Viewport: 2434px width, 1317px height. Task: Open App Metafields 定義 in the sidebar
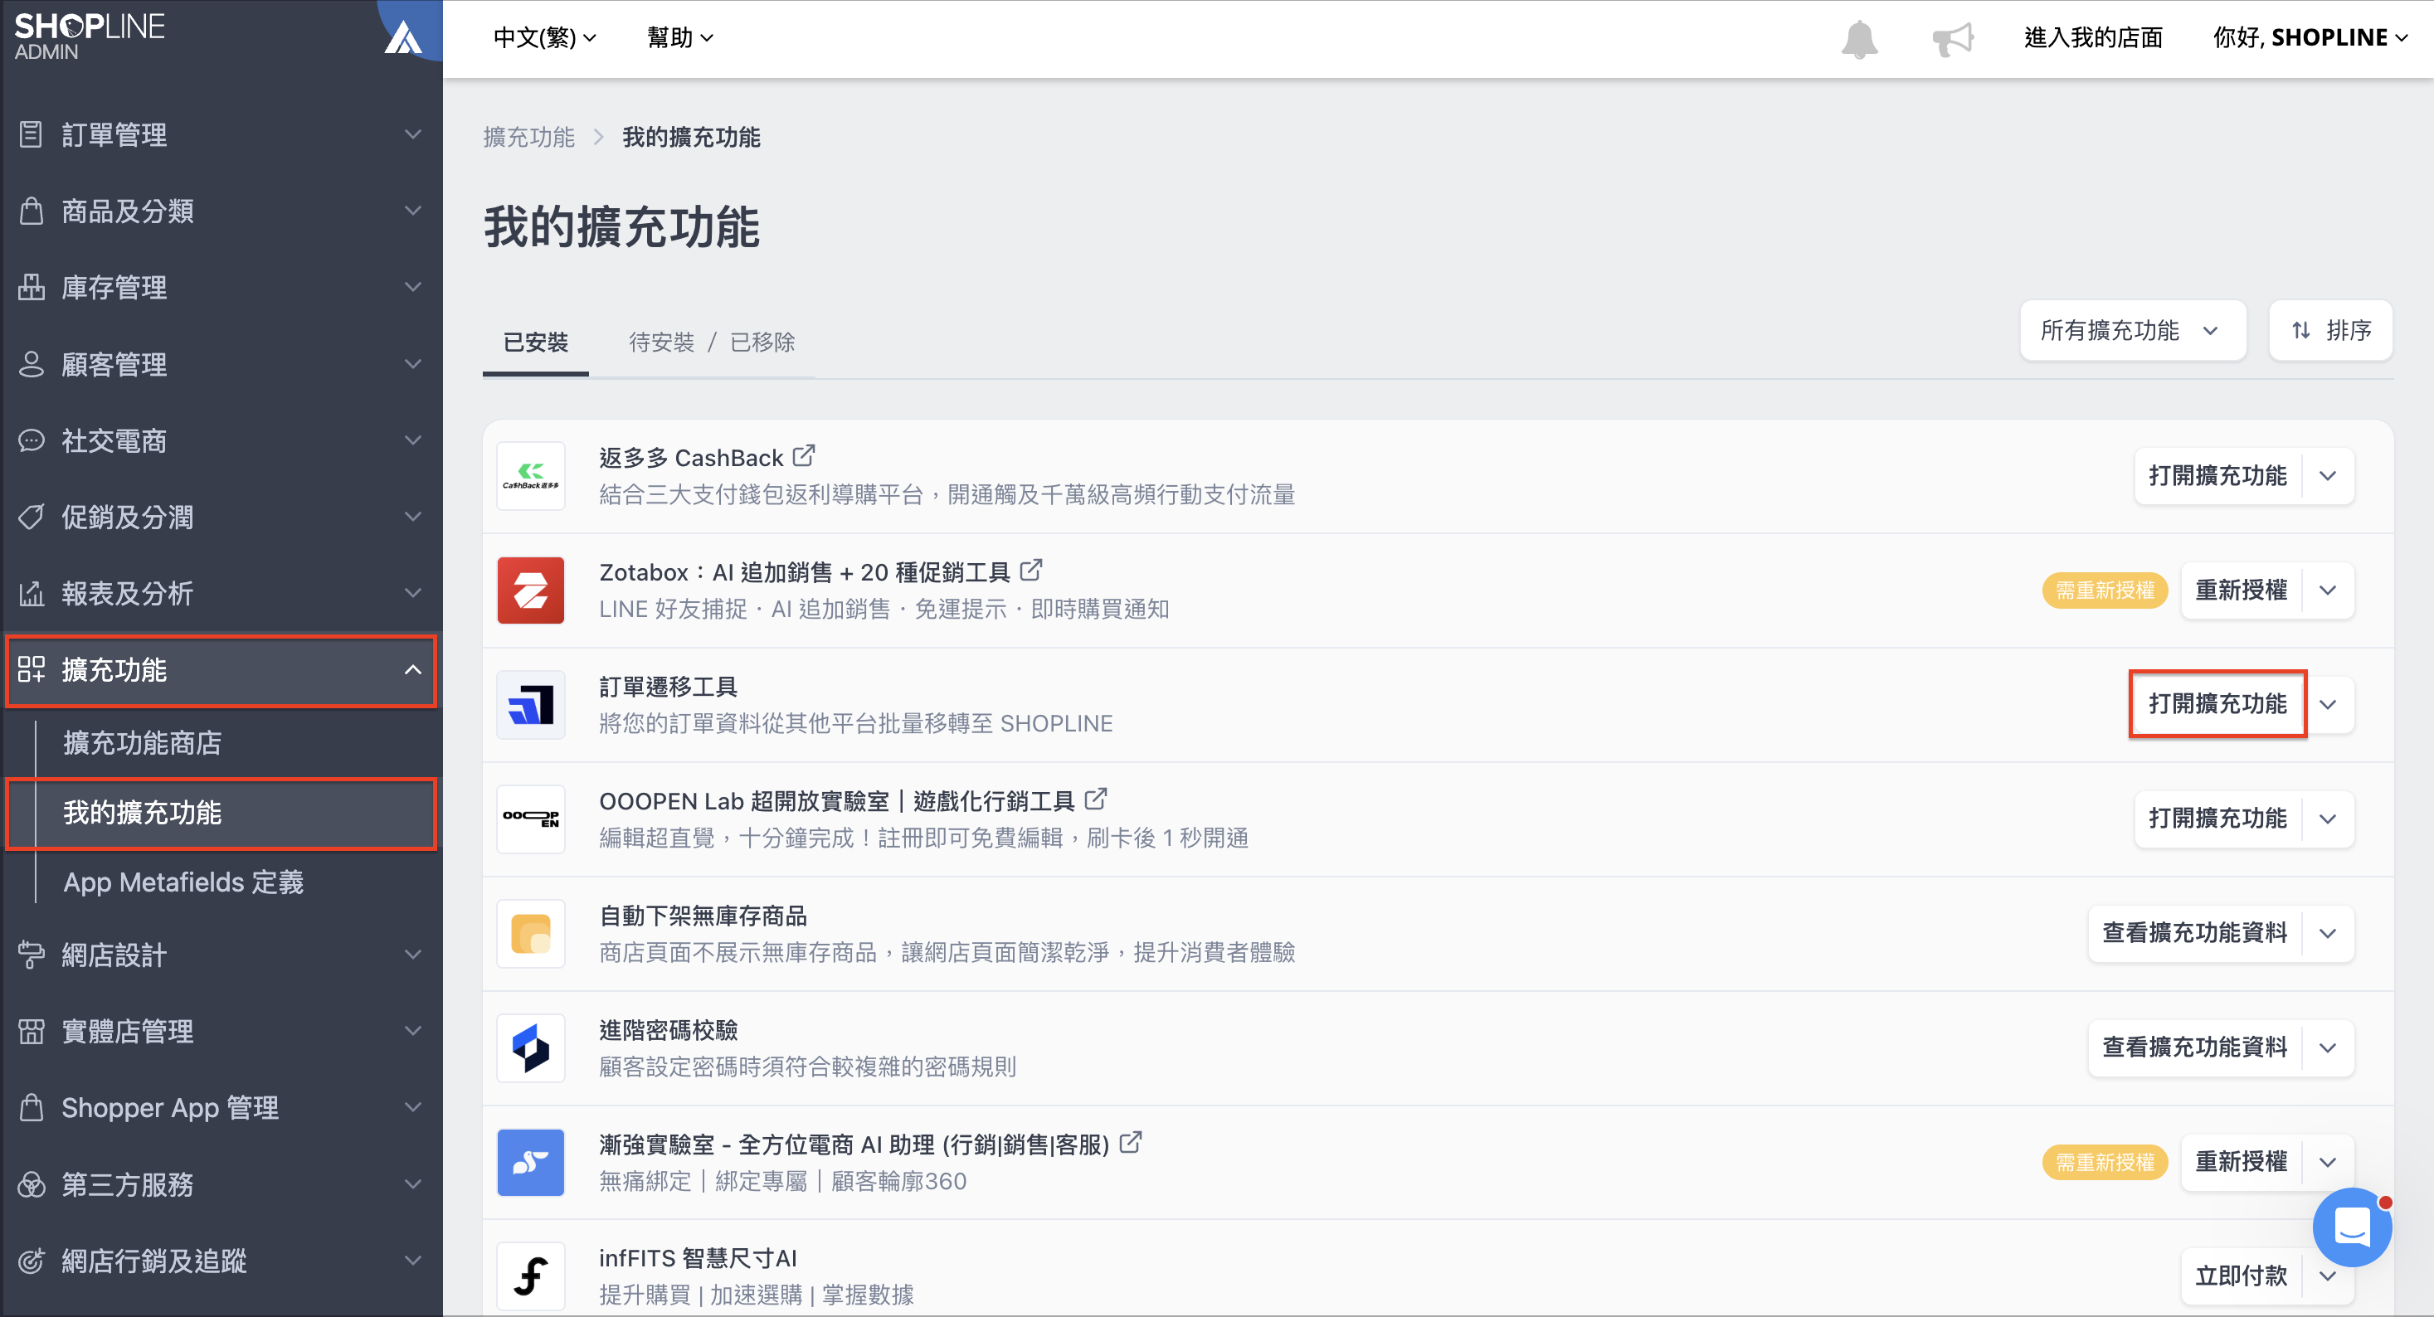click(x=183, y=882)
